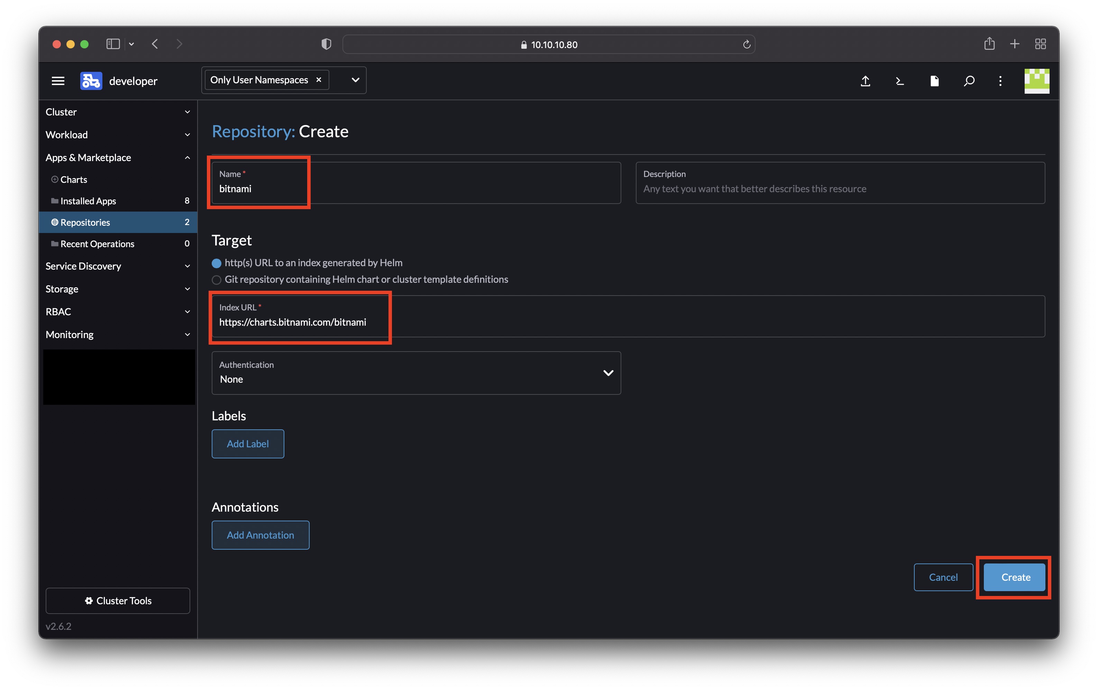Open the Safari tab group dropdown chevron

[131, 44]
